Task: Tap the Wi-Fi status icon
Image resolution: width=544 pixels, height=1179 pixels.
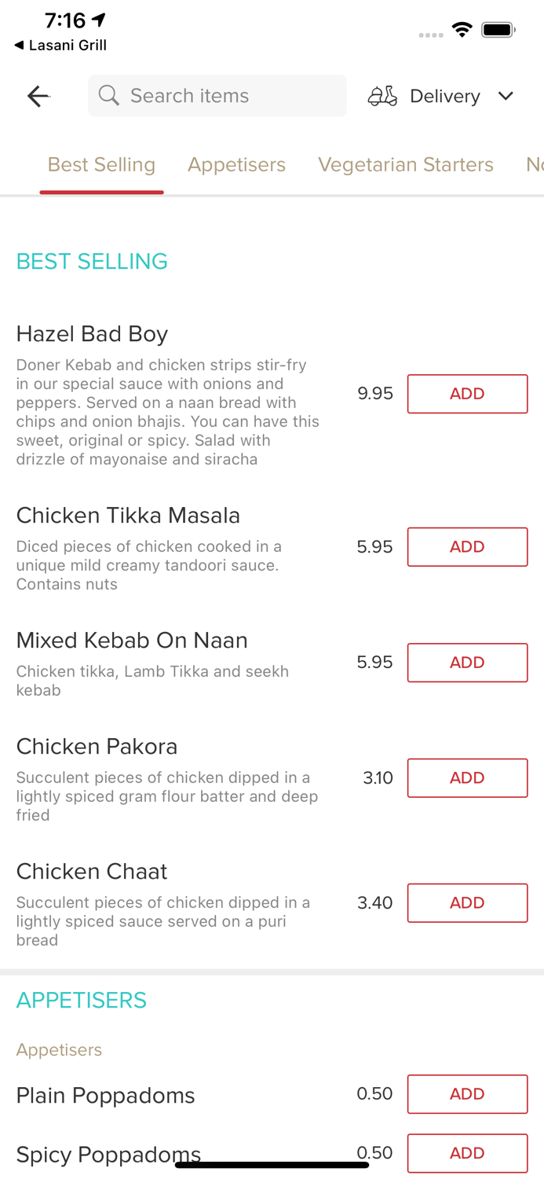Action: pyautogui.click(x=462, y=31)
